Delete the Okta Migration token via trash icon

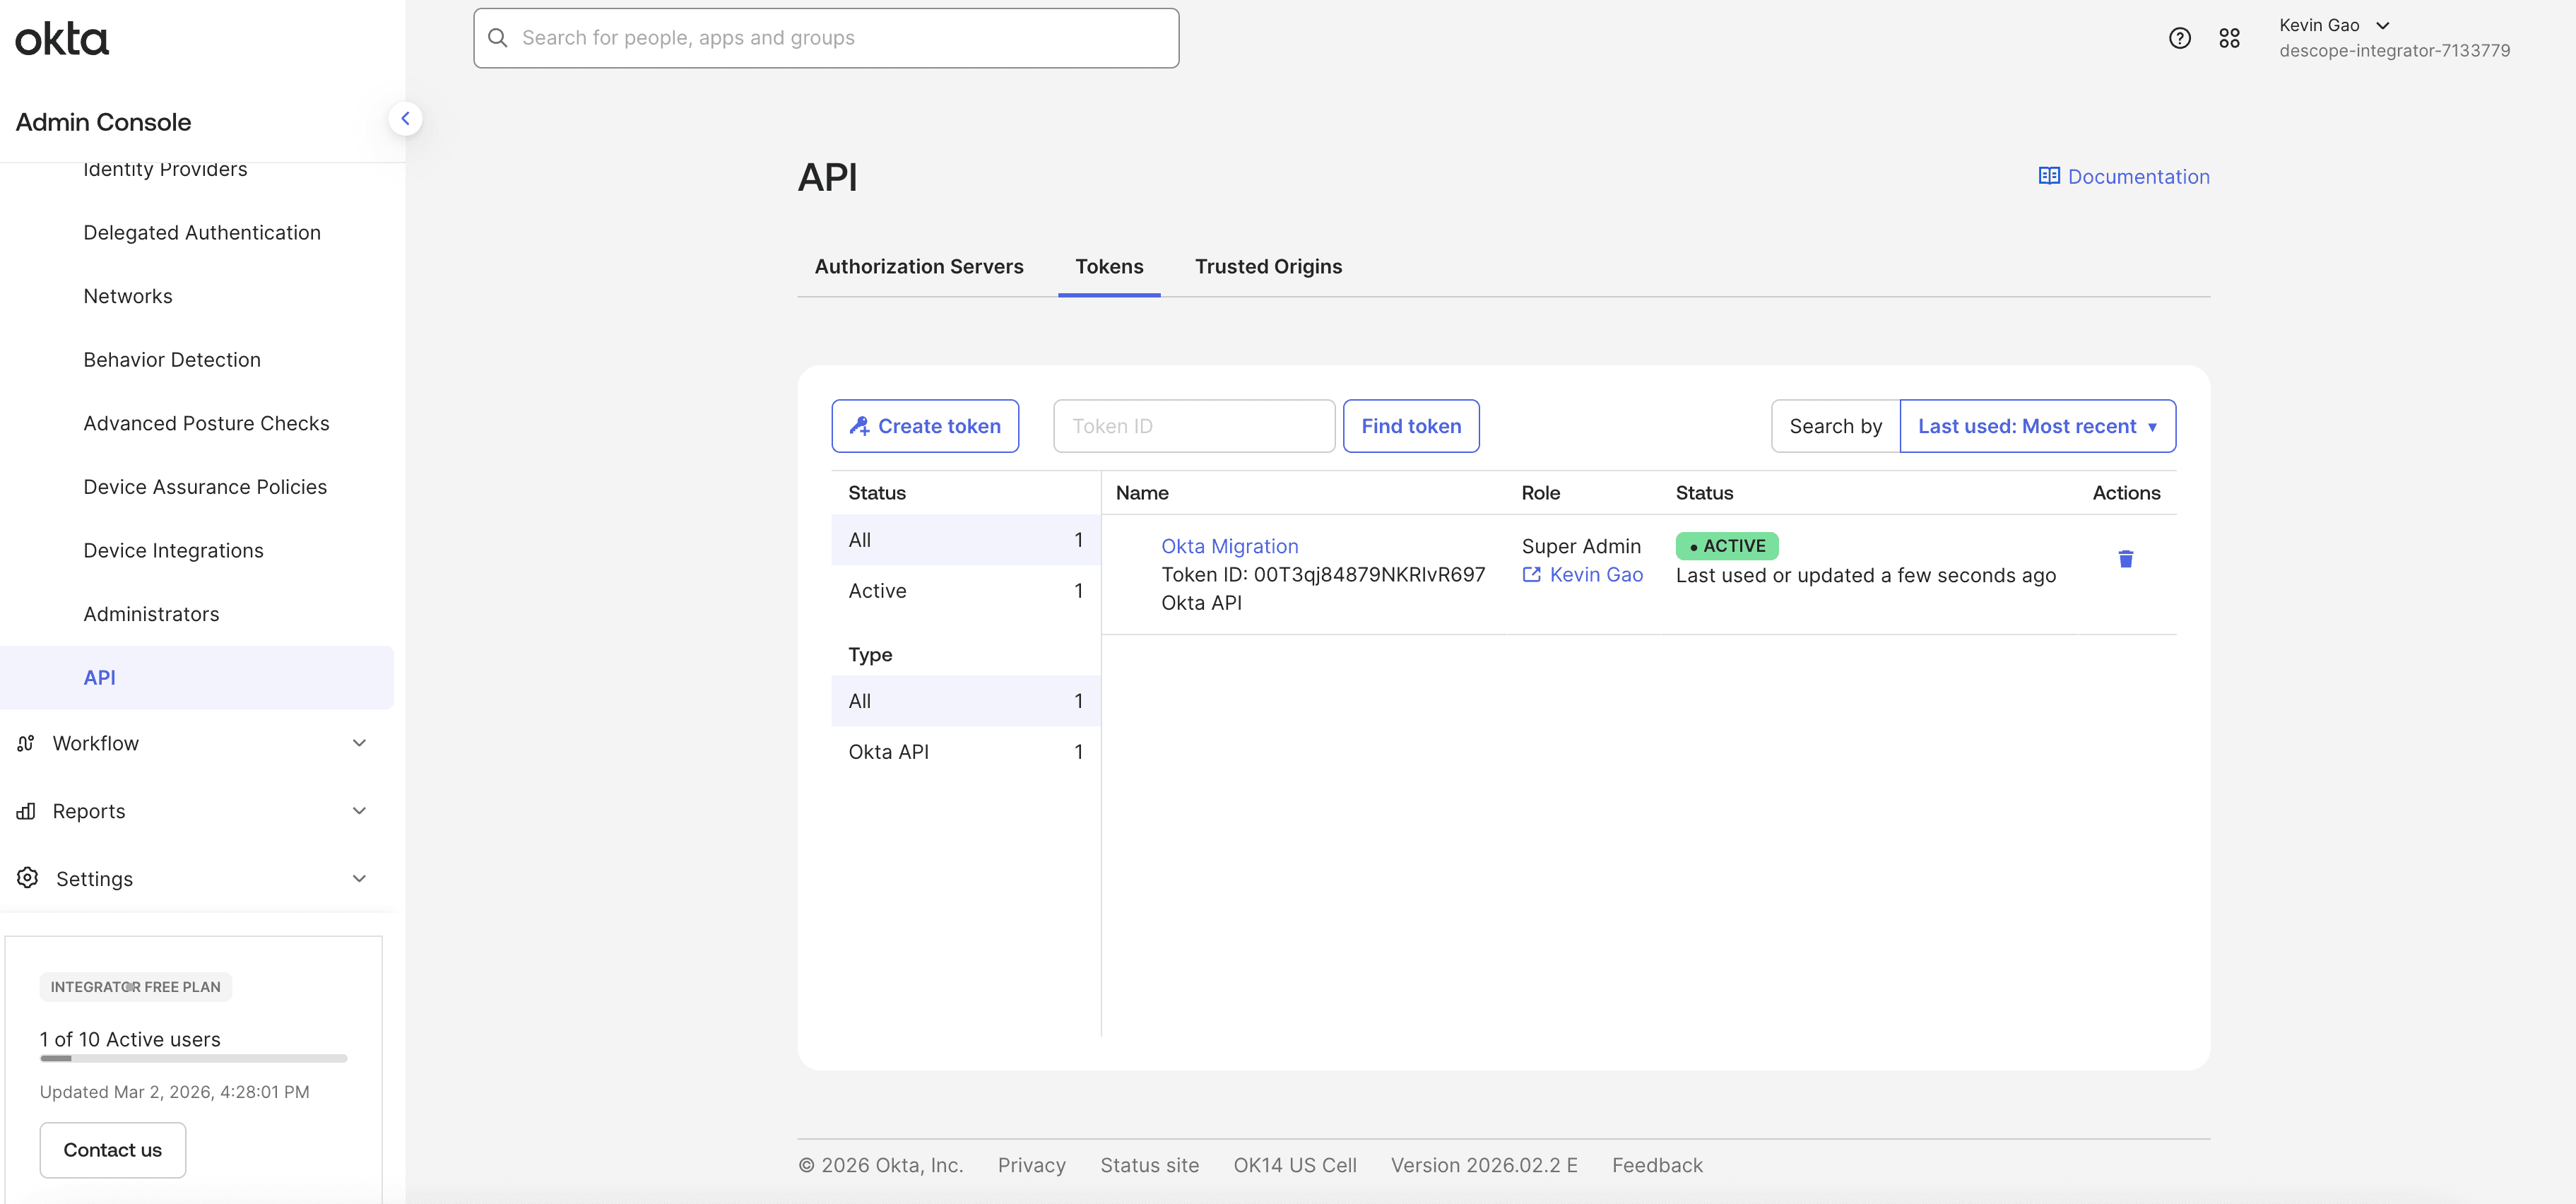pos(2126,559)
